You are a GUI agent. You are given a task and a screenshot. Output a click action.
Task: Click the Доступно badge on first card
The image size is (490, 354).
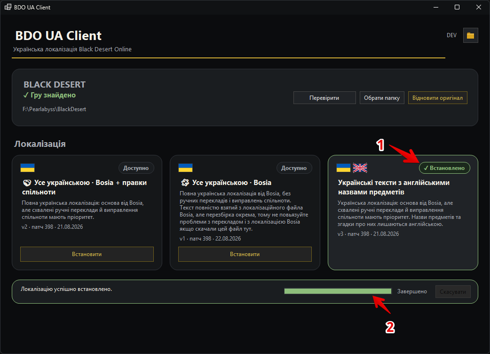136,168
